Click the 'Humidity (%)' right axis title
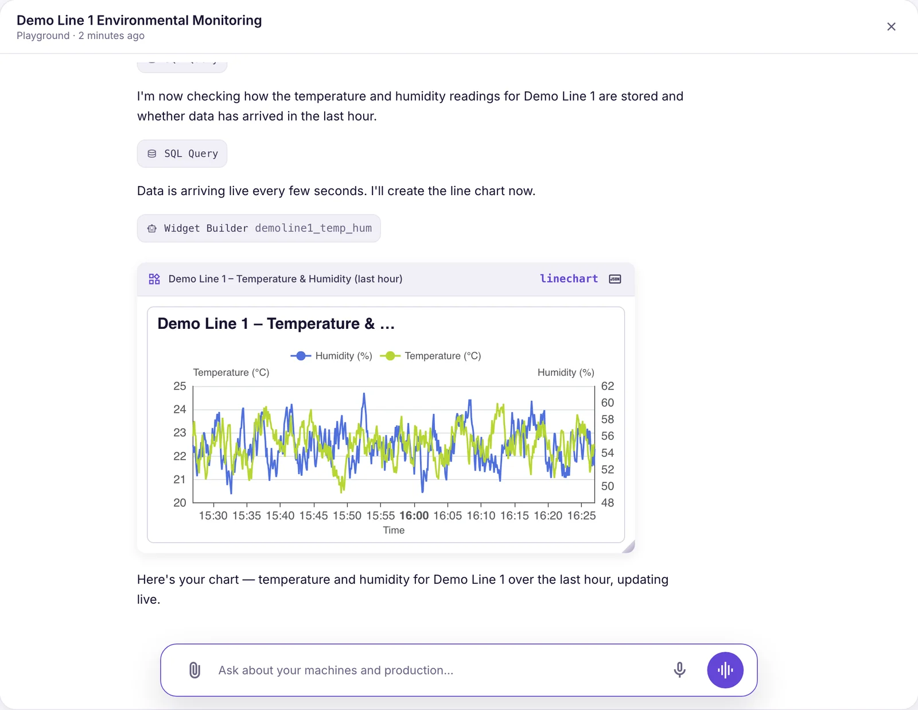918x710 pixels. [x=566, y=373]
